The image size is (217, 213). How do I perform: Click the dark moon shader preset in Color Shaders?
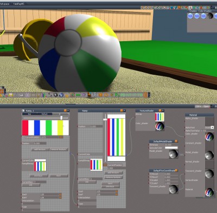tap(210, 16)
